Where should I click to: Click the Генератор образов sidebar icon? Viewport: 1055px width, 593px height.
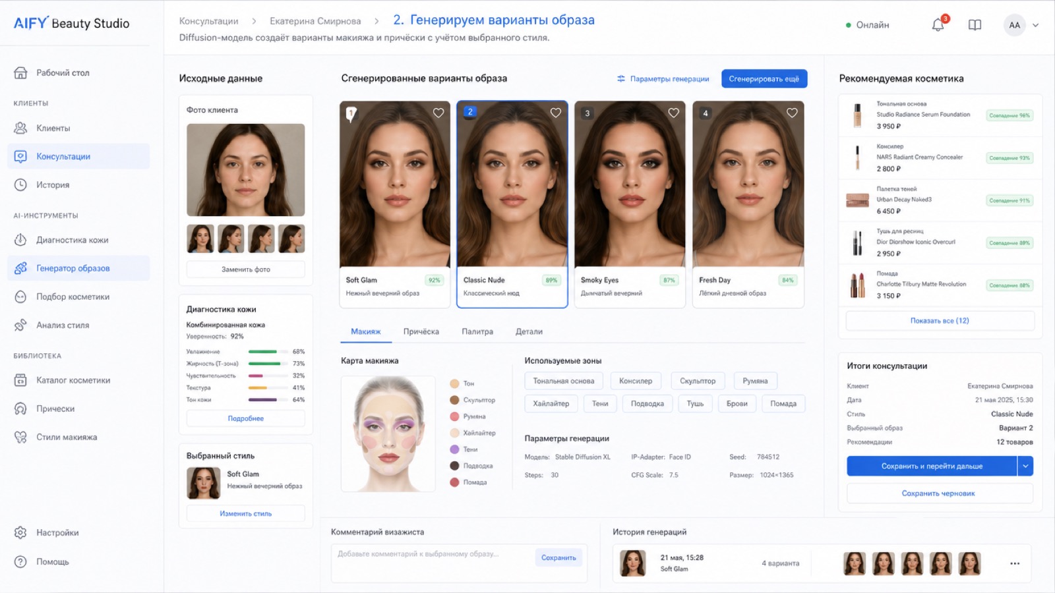pyautogui.click(x=20, y=268)
